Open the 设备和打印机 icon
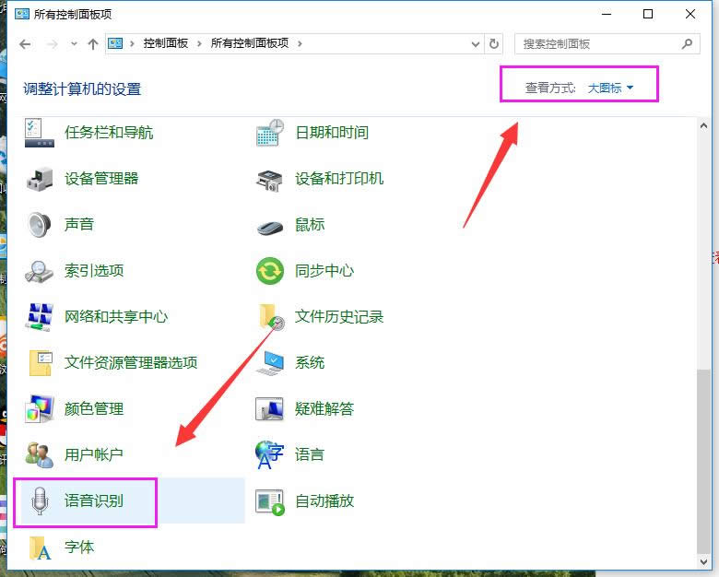The image size is (719, 577). (x=269, y=180)
